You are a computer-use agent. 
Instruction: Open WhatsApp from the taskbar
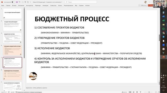point(164,29)
